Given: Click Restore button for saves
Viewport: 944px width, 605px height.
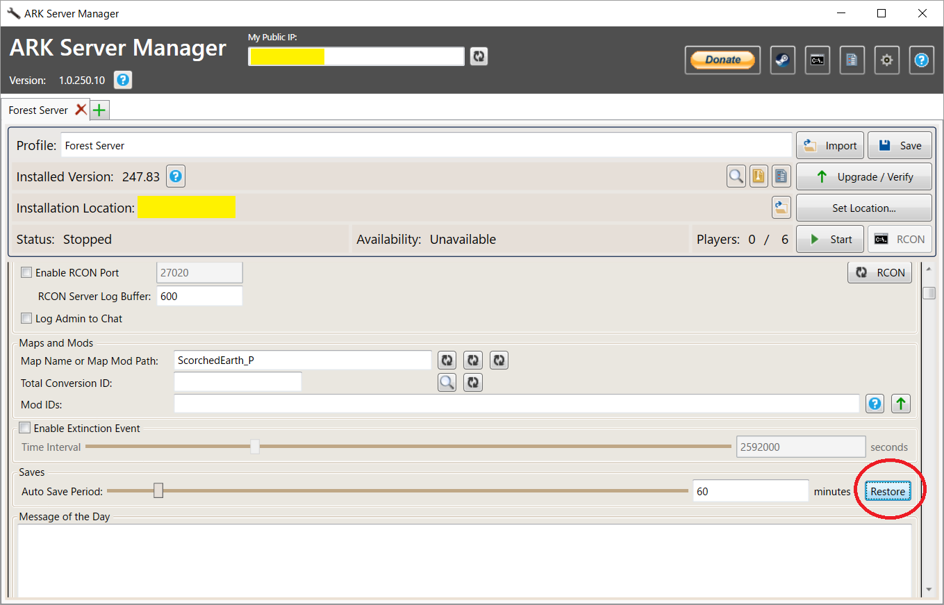Looking at the screenshot, I should tap(888, 492).
